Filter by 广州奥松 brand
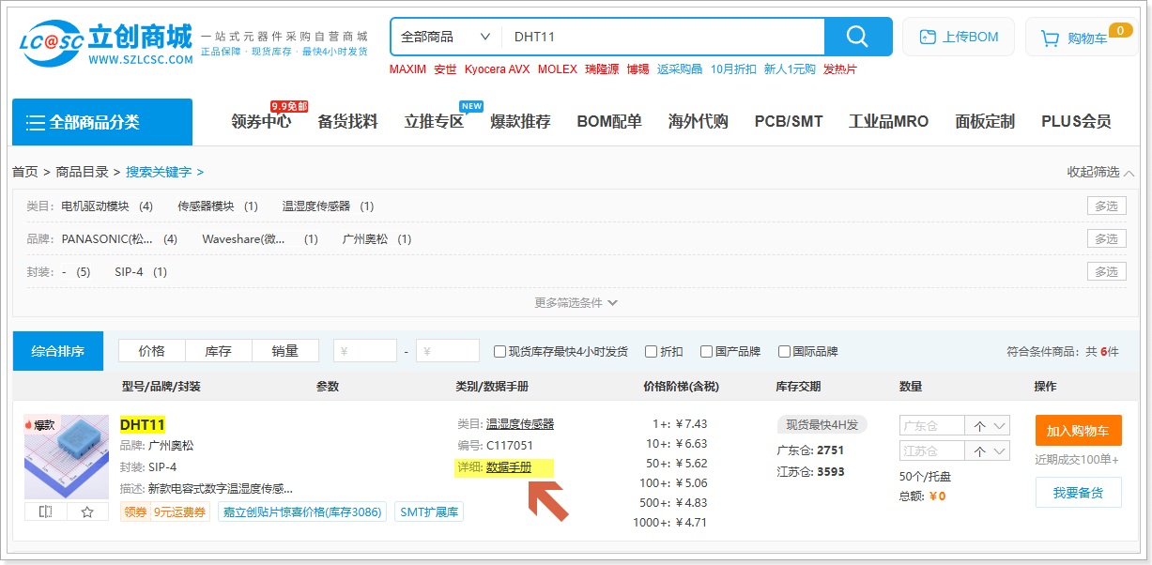Viewport: 1152px width, 565px height. [365, 239]
